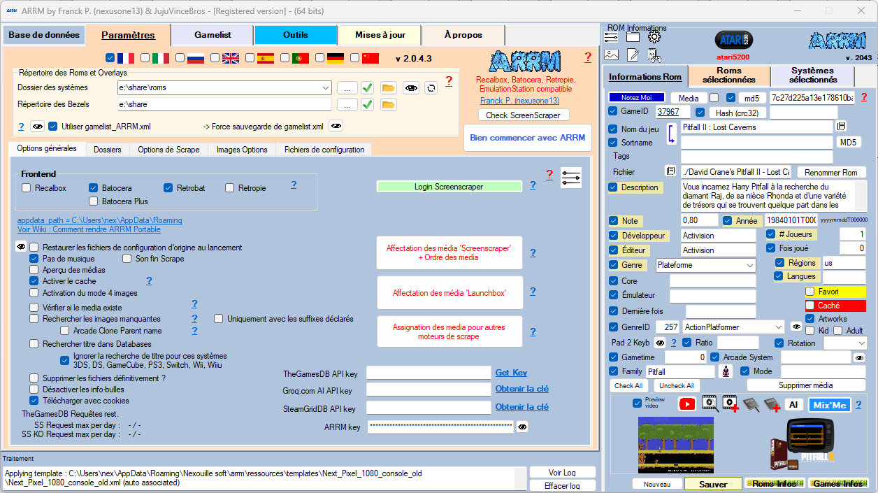
Task: Open the Rotation dropdown
Action: coord(861,343)
